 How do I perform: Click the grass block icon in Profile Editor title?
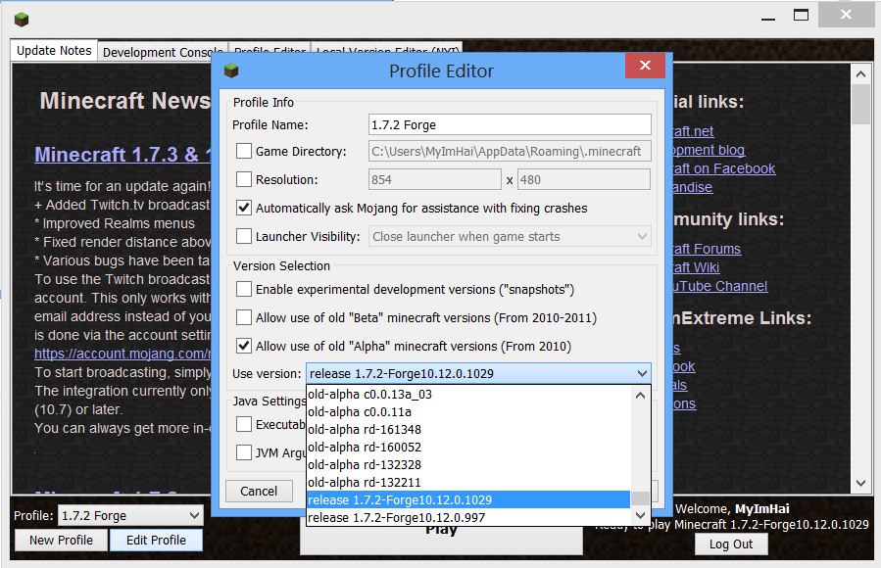pyautogui.click(x=231, y=71)
